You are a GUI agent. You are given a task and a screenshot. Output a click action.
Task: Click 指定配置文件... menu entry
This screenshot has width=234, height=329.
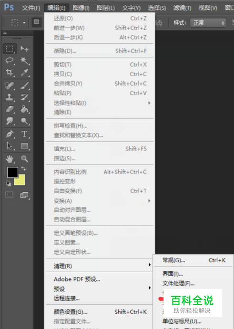click(100, 321)
